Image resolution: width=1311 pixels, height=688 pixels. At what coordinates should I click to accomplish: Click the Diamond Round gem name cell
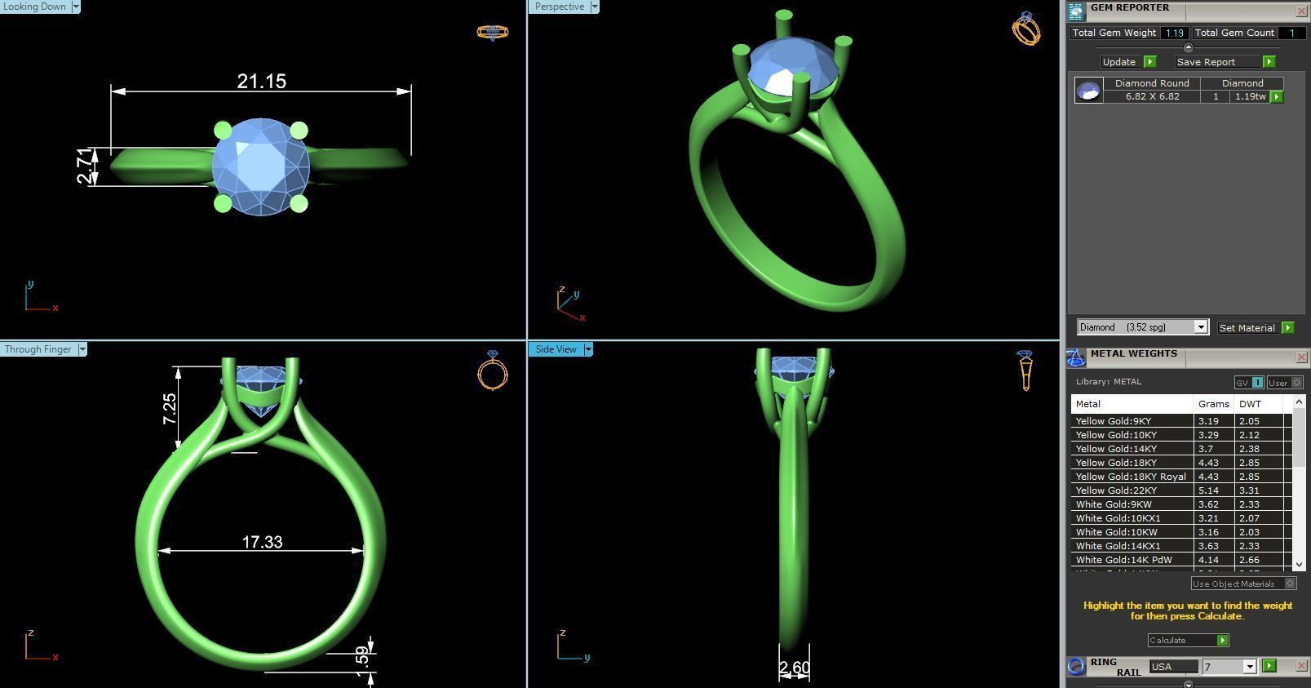pos(1152,83)
